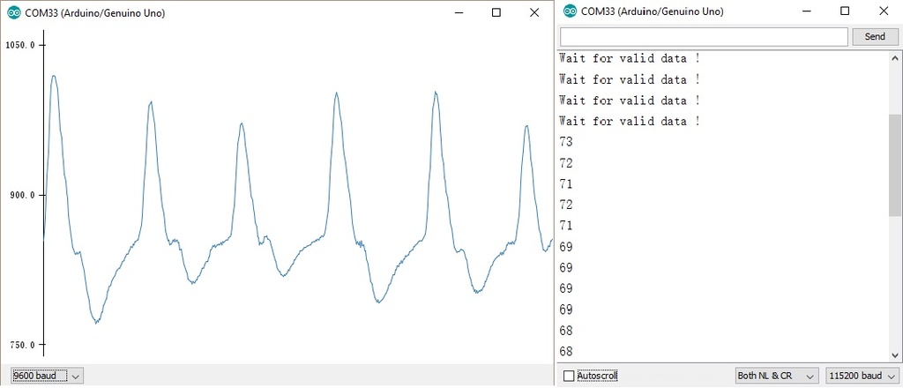
Task: Minimize the Serial Monitor window
Action: point(808,11)
